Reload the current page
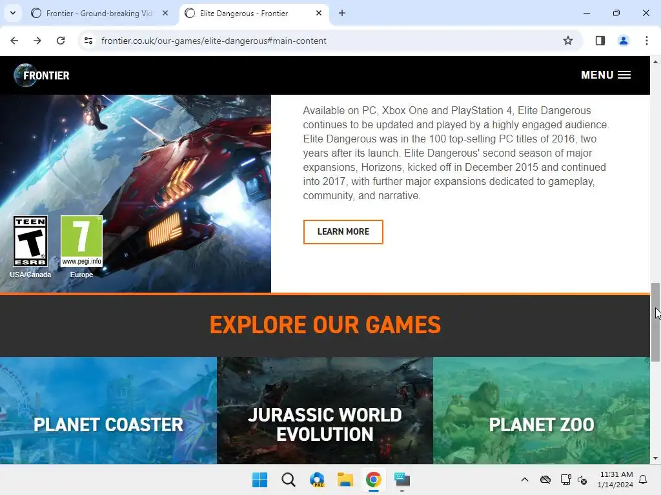 tap(61, 41)
